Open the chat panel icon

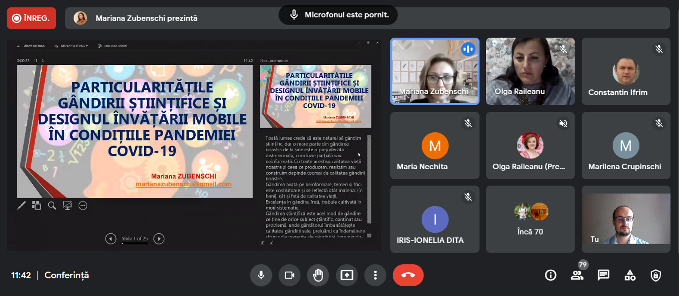click(603, 275)
